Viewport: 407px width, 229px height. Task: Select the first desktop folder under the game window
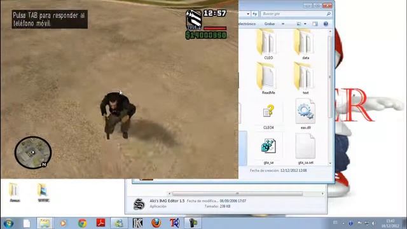(15, 192)
